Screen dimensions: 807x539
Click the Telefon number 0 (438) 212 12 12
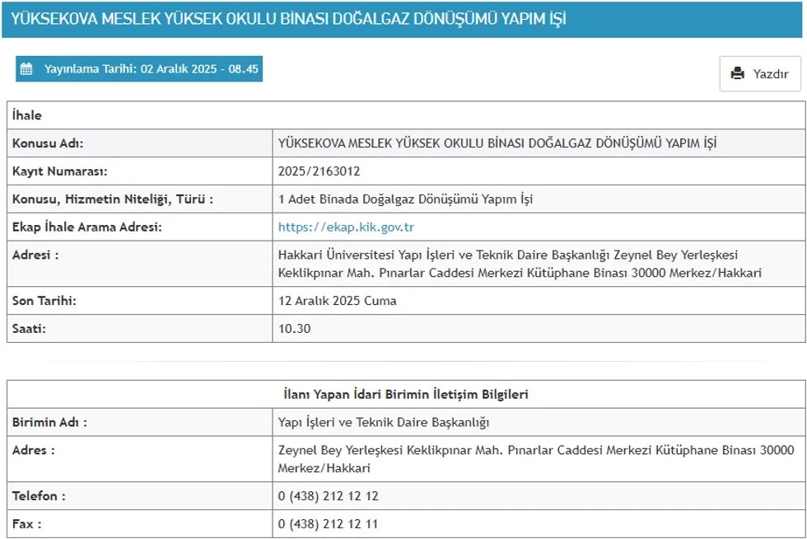click(x=328, y=498)
